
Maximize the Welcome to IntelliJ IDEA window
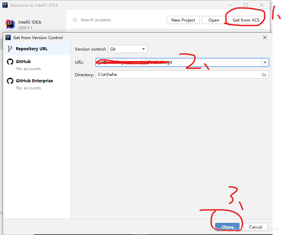coord(246,5)
